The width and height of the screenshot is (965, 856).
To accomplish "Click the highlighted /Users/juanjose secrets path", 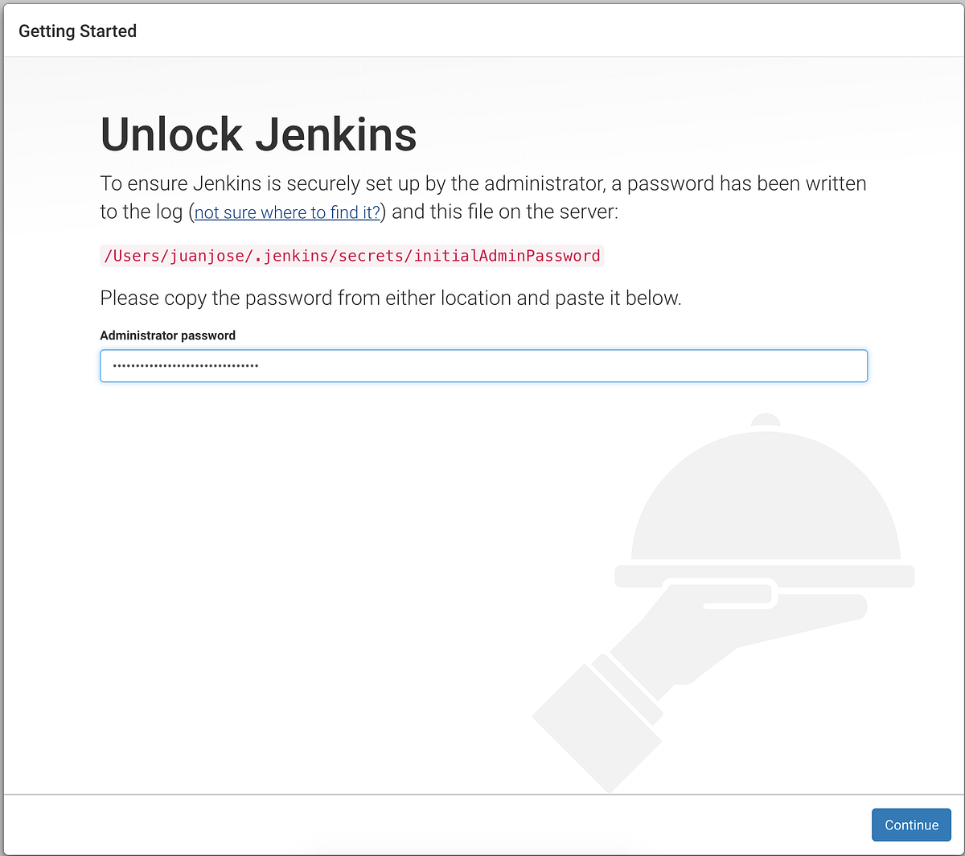I will coord(351,255).
